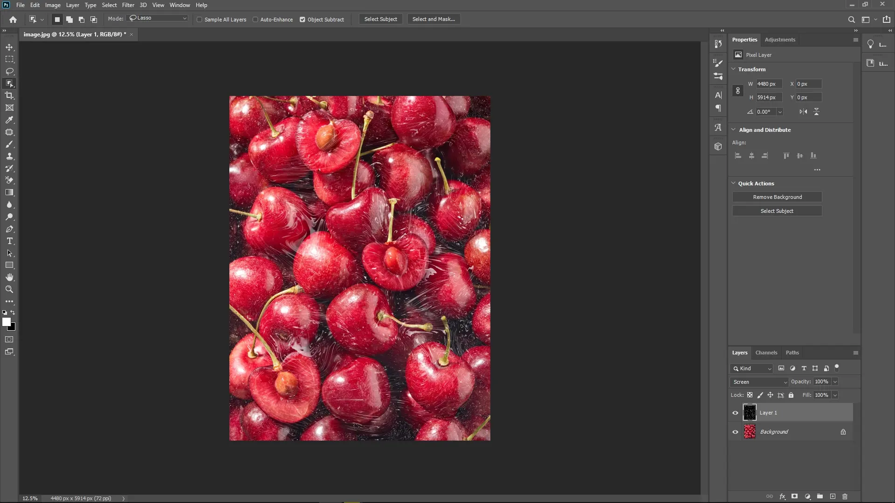This screenshot has height=503, width=895.
Task: Enable Auto-Enhance in the options bar
Action: tap(256, 20)
